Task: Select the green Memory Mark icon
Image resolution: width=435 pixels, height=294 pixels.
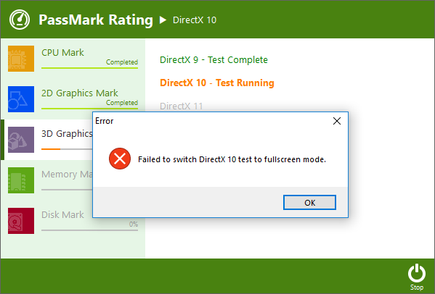Action: pyautogui.click(x=21, y=180)
